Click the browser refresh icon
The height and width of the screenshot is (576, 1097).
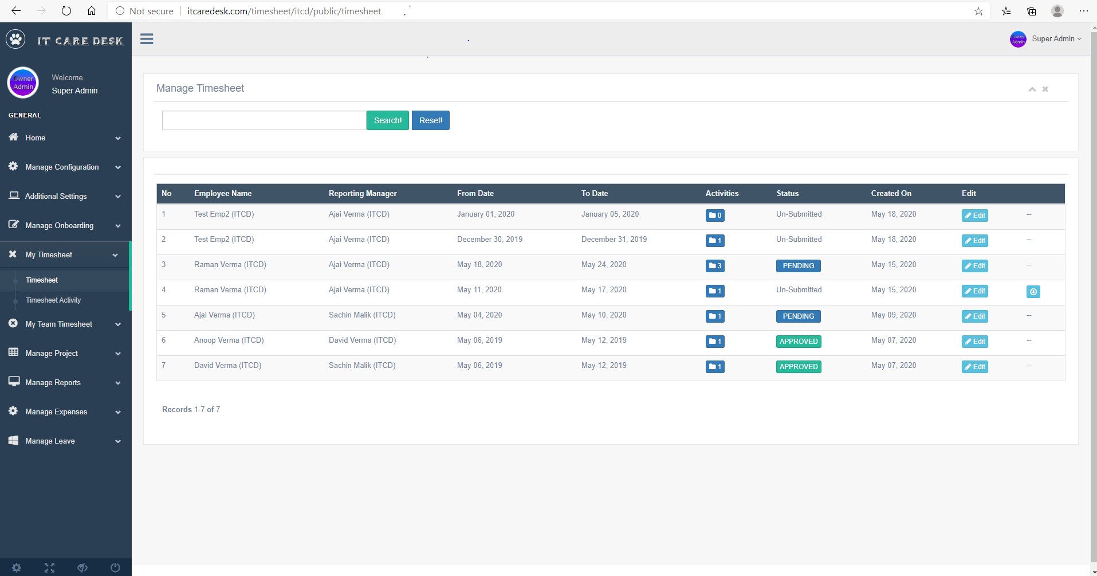click(x=66, y=11)
